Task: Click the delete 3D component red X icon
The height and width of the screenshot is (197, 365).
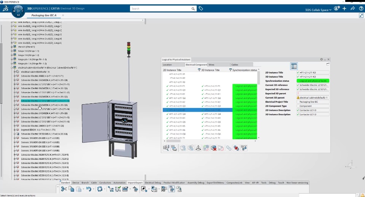Action: tap(213, 148)
